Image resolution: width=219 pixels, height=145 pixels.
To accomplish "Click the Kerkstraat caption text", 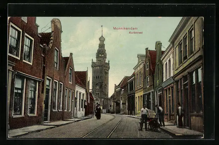I will (x=136, y=33).
